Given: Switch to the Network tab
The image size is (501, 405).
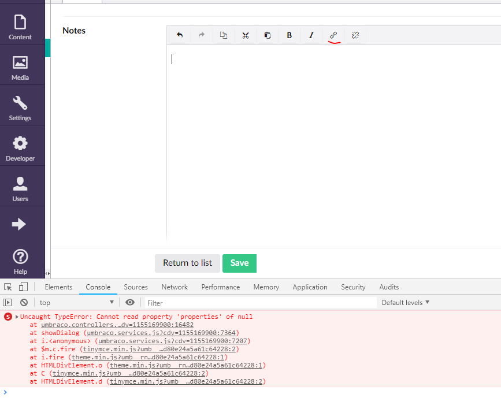Looking at the screenshot, I should click(x=175, y=287).
